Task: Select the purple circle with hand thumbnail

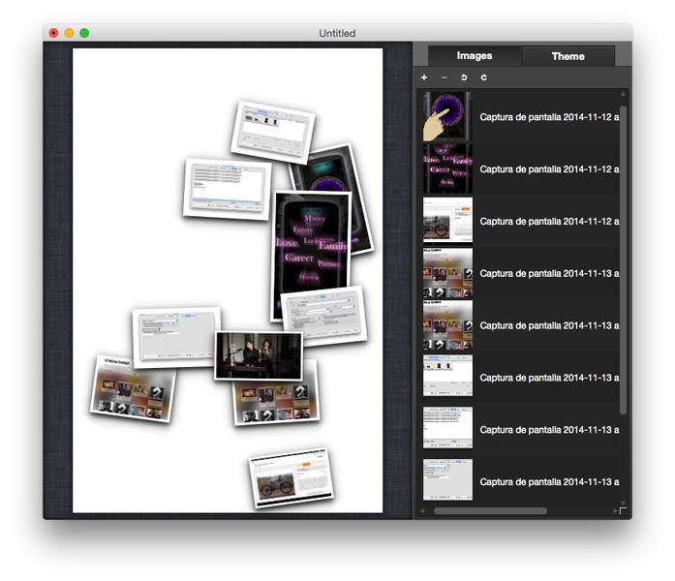Action: click(447, 116)
